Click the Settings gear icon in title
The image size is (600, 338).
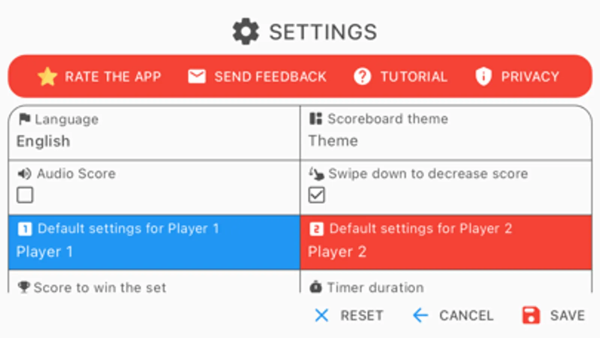tap(246, 32)
